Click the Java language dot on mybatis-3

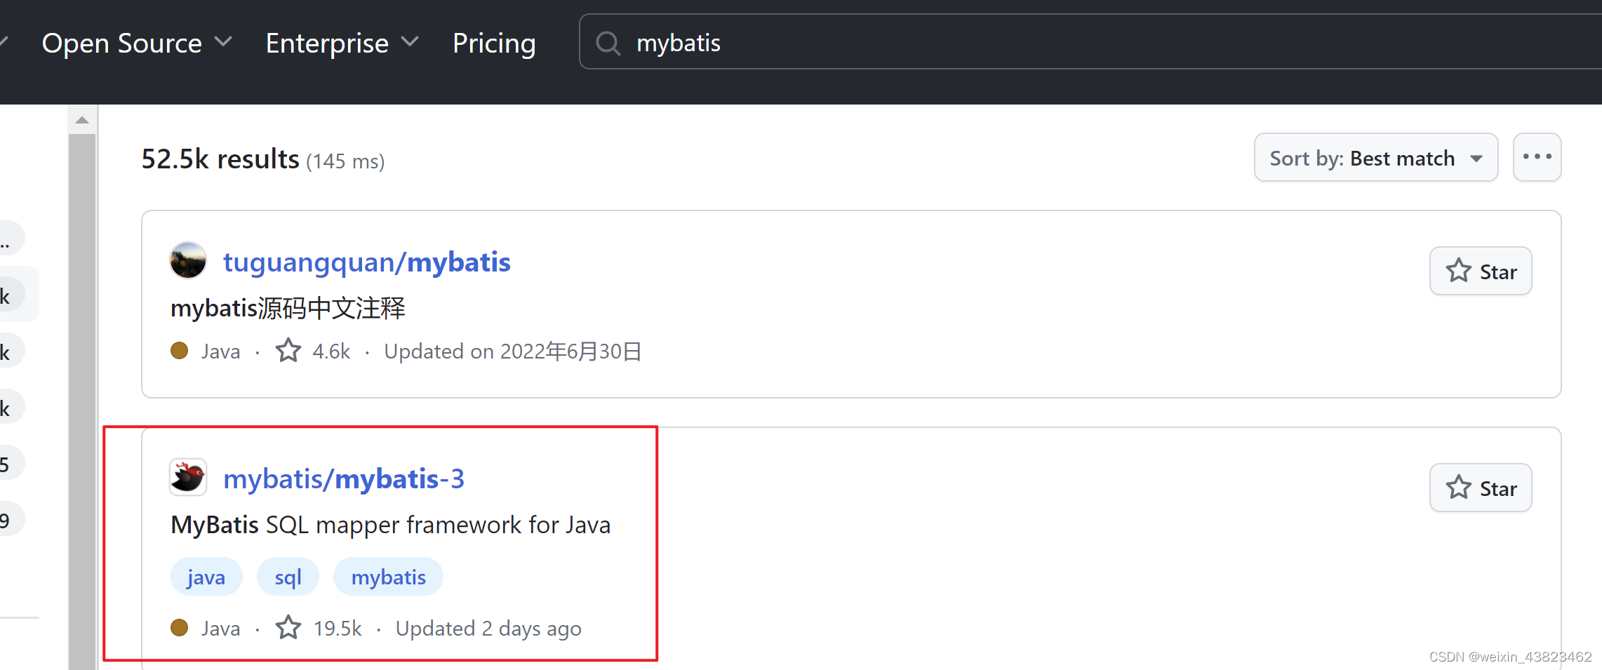pyautogui.click(x=180, y=627)
